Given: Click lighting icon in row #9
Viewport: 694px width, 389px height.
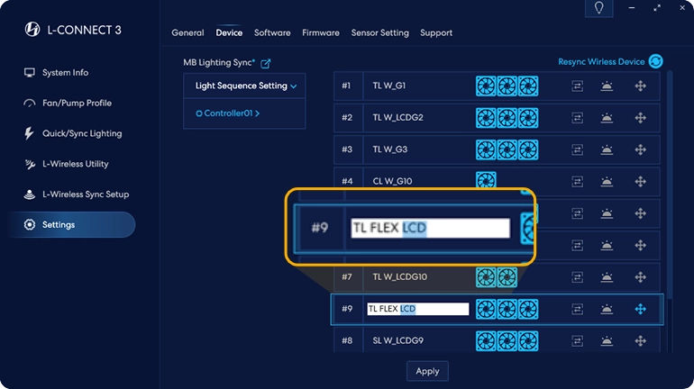Looking at the screenshot, I should (607, 309).
